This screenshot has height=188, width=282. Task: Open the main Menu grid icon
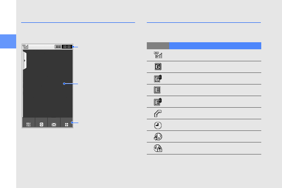(x=66, y=124)
